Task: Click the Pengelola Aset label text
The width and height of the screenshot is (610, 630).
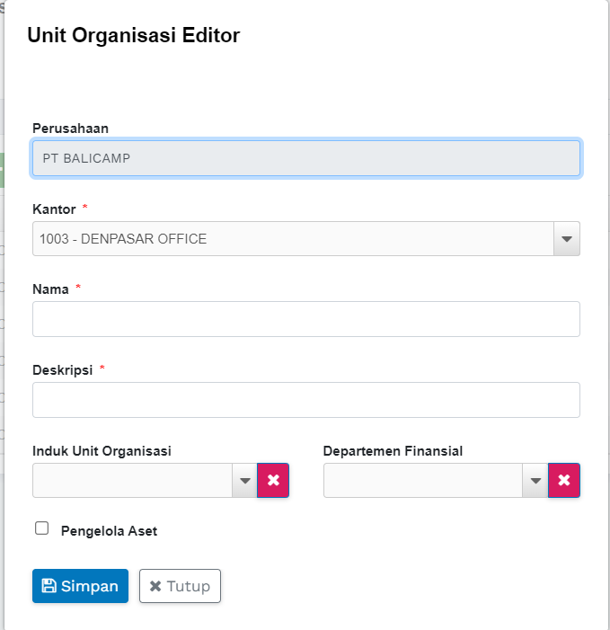Action: pyautogui.click(x=109, y=531)
